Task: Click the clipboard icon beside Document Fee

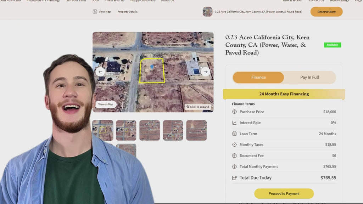Action: tap(234, 156)
